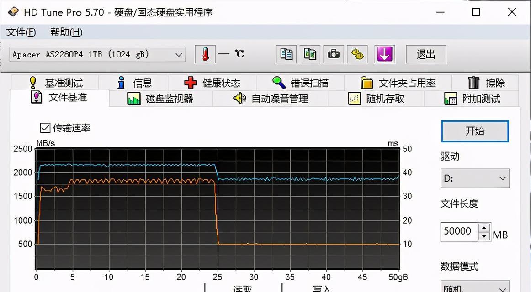Image resolution: width=531 pixels, height=292 pixels.
Task: Maximize the HD Tune Pro window
Action: point(476,12)
